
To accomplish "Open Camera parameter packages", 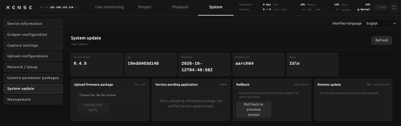I will click(33, 78).
